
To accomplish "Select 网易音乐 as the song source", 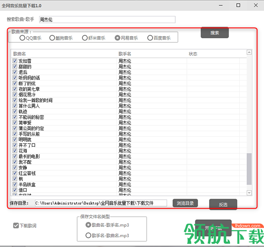I will point(117,38).
